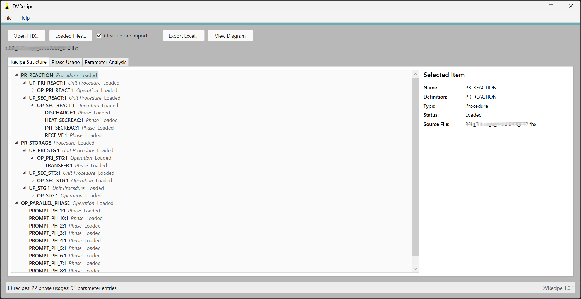The height and width of the screenshot is (299, 581).
Task: Open the Help menu
Action: pyautogui.click(x=25, y=18)
